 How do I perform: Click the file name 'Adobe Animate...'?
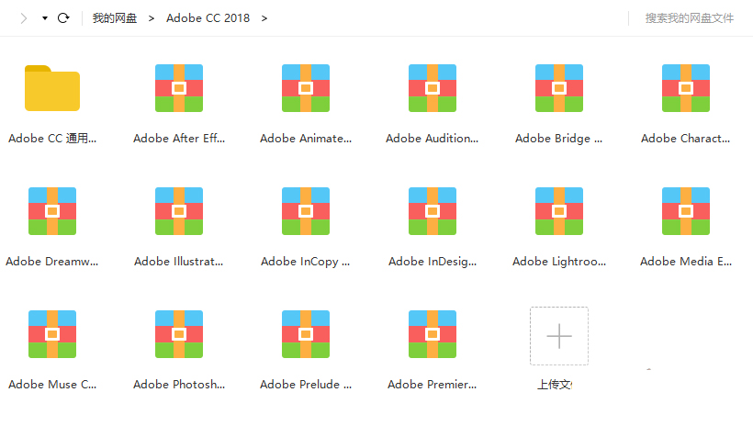pos(306,139)
